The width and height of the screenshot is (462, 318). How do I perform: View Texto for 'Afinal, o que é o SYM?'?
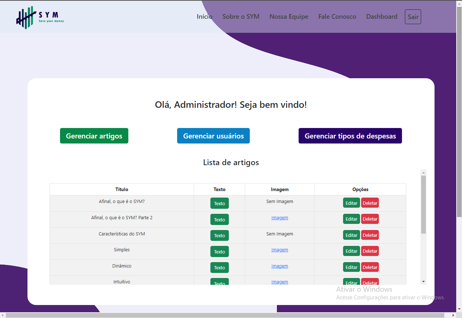(x=219, y=203)
